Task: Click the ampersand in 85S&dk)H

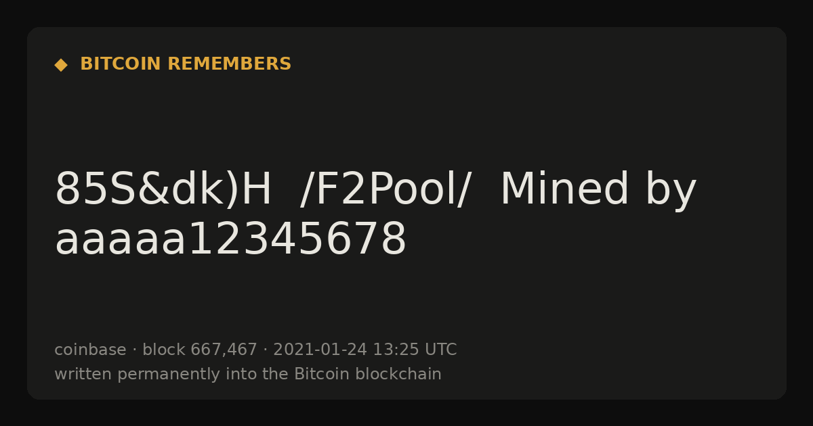Action: coord(153,190)
